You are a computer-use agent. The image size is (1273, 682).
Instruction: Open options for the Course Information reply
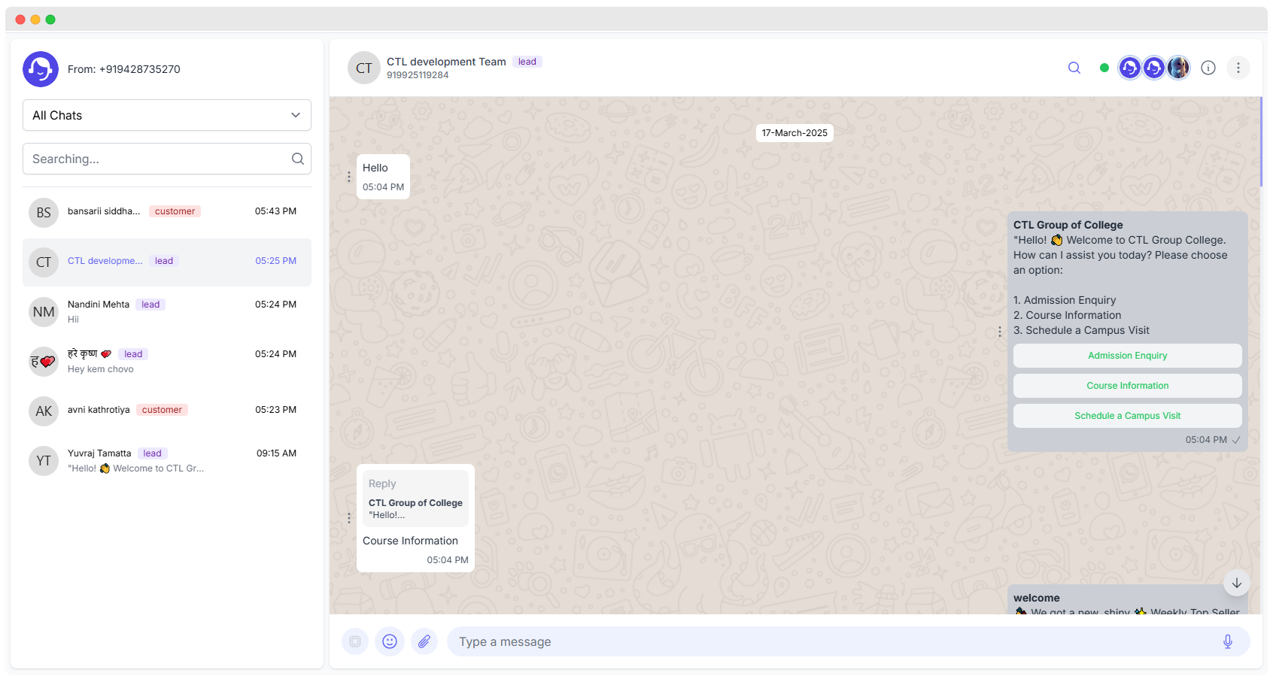349,518
